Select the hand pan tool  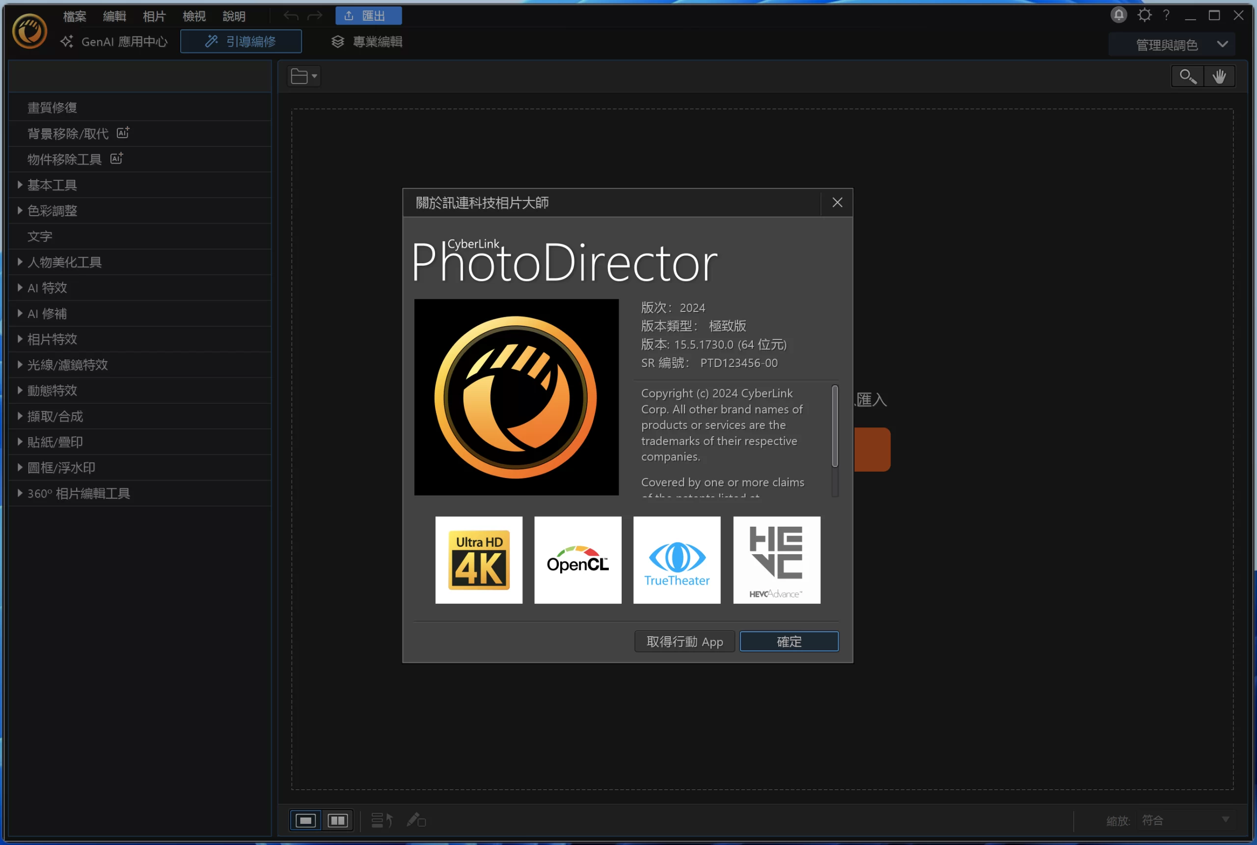tap(1219, 77)
